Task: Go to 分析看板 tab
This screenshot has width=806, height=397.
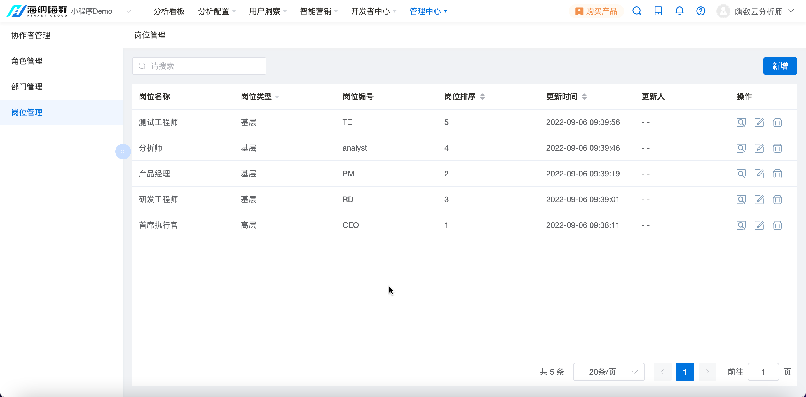Action: click(x=169, y=11)
